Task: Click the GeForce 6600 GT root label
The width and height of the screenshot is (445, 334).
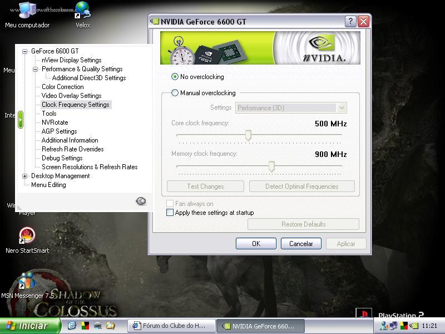Action: (55, 51)
